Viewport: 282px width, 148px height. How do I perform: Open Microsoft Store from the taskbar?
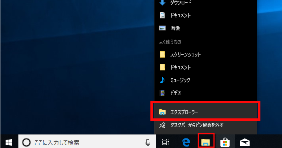tap(225, 142)
